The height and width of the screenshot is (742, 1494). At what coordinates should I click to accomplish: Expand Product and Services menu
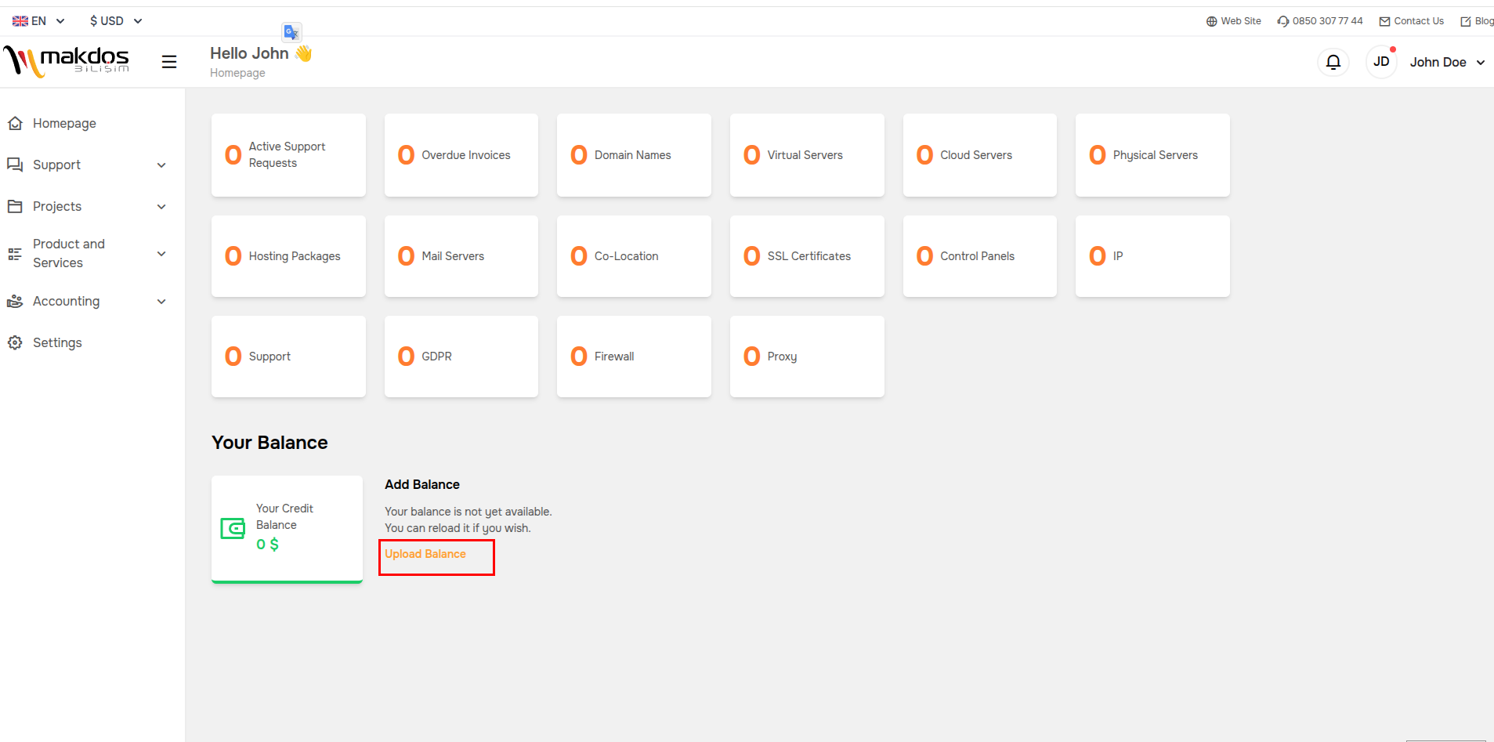coord(86,253)
